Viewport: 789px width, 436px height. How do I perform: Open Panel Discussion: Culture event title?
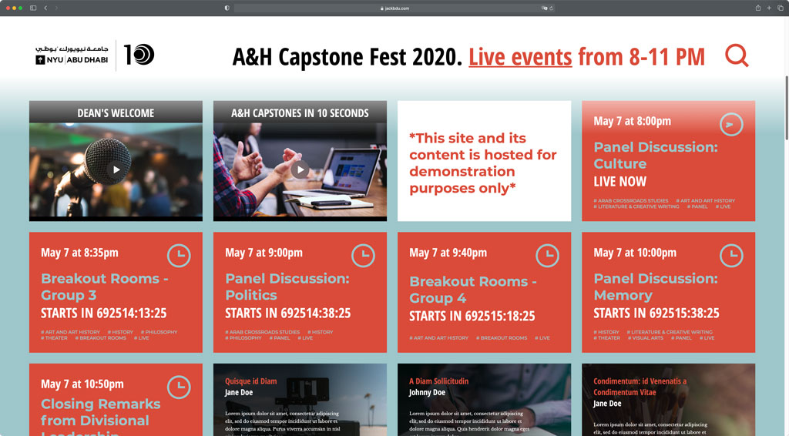(656, 156)
